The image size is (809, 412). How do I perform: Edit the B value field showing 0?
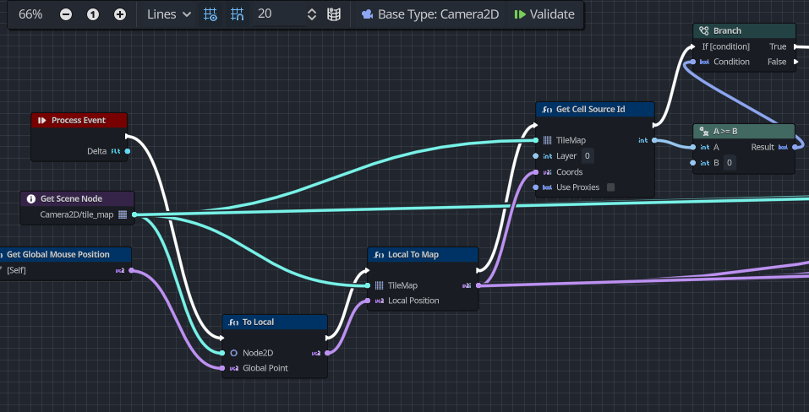pos(729,163)
